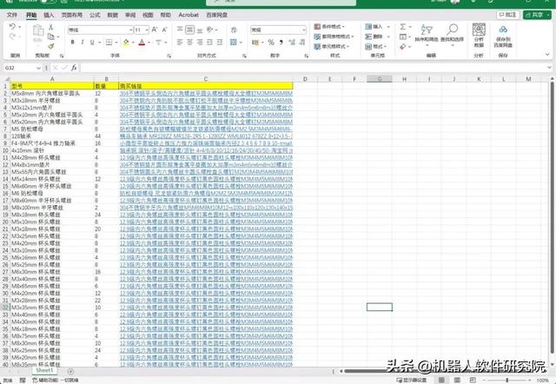
Task: Click the increase decimal icon
Action: (x=292, y=43)
